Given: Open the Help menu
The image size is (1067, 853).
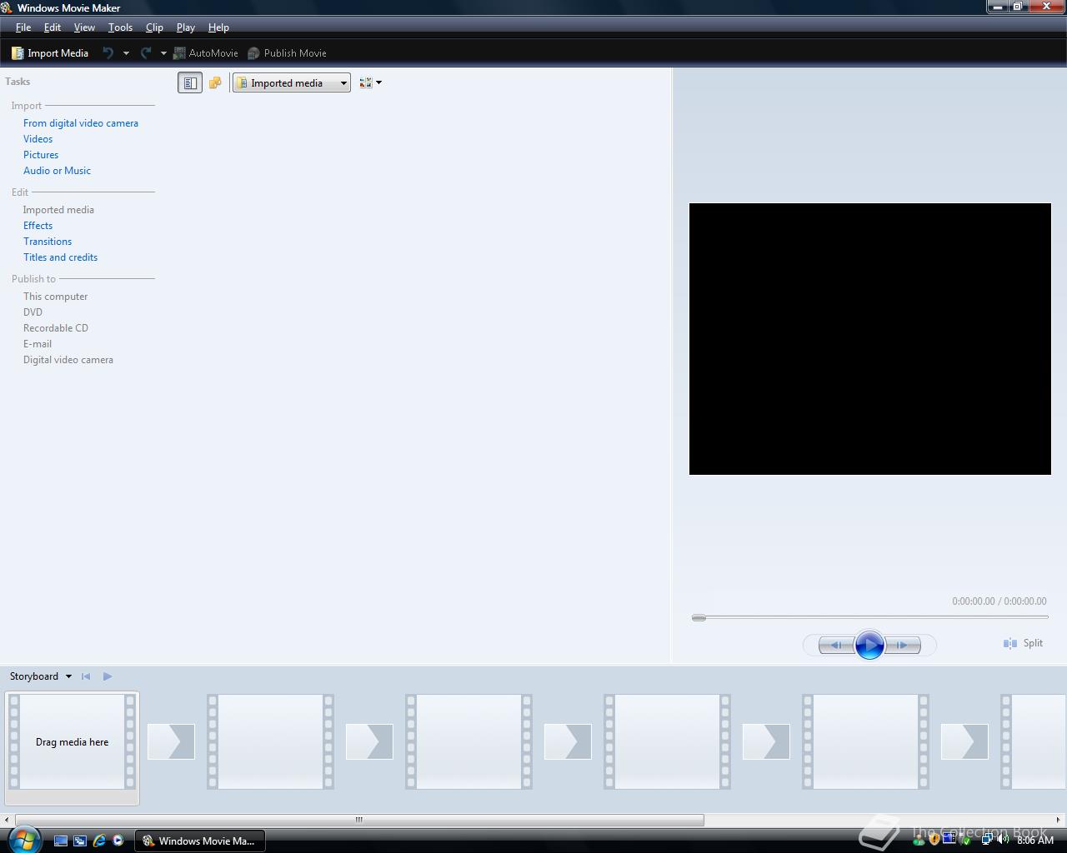Looking at the screenshot, I should click(x=218, y=27).
